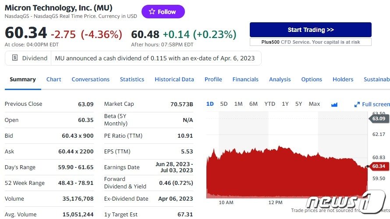This screenshot has height=219, width=390.
Task: Select the 1D chart range
Action: point(210,104)
